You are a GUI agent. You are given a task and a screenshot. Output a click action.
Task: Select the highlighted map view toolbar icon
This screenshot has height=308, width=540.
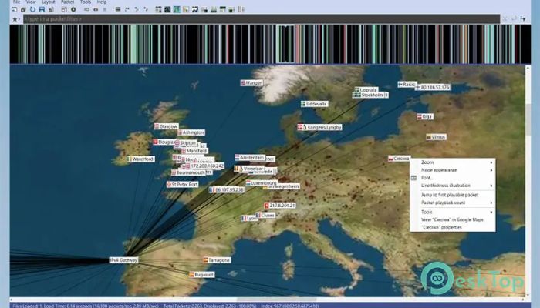click(177, 9)
